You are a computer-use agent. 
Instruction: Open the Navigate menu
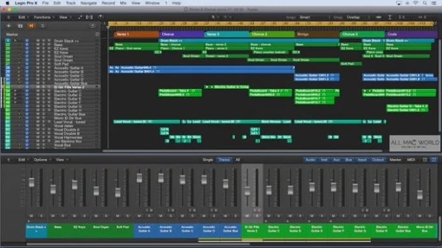click(88, 3)
